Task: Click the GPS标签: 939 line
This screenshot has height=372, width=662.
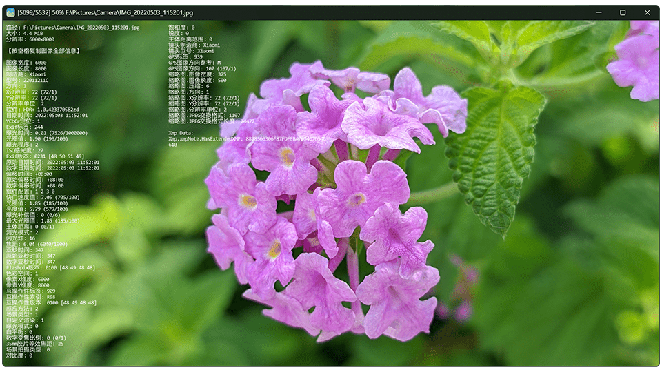Action: 185,57
